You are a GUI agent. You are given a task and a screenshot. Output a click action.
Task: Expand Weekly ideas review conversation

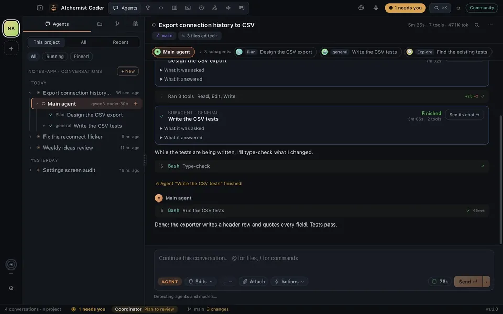(x=30, y=148)
